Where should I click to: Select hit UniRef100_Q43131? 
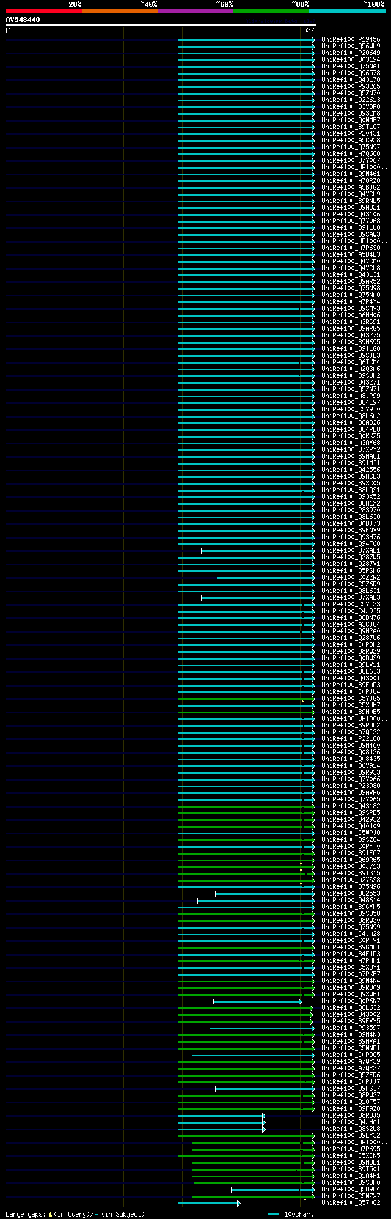click(351, 274)
